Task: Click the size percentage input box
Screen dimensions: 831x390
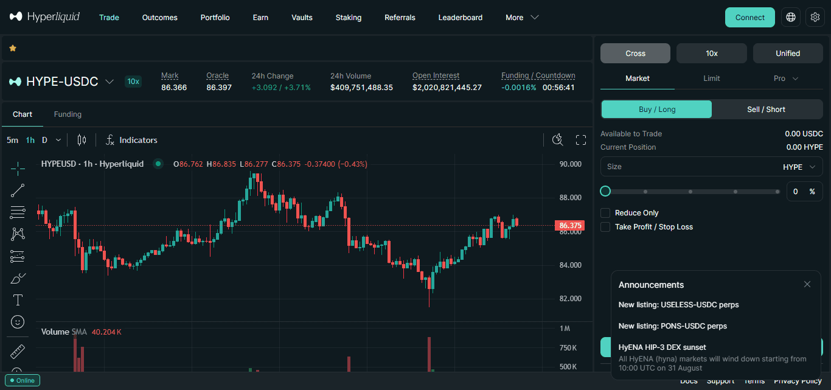Action: point(804,191)
